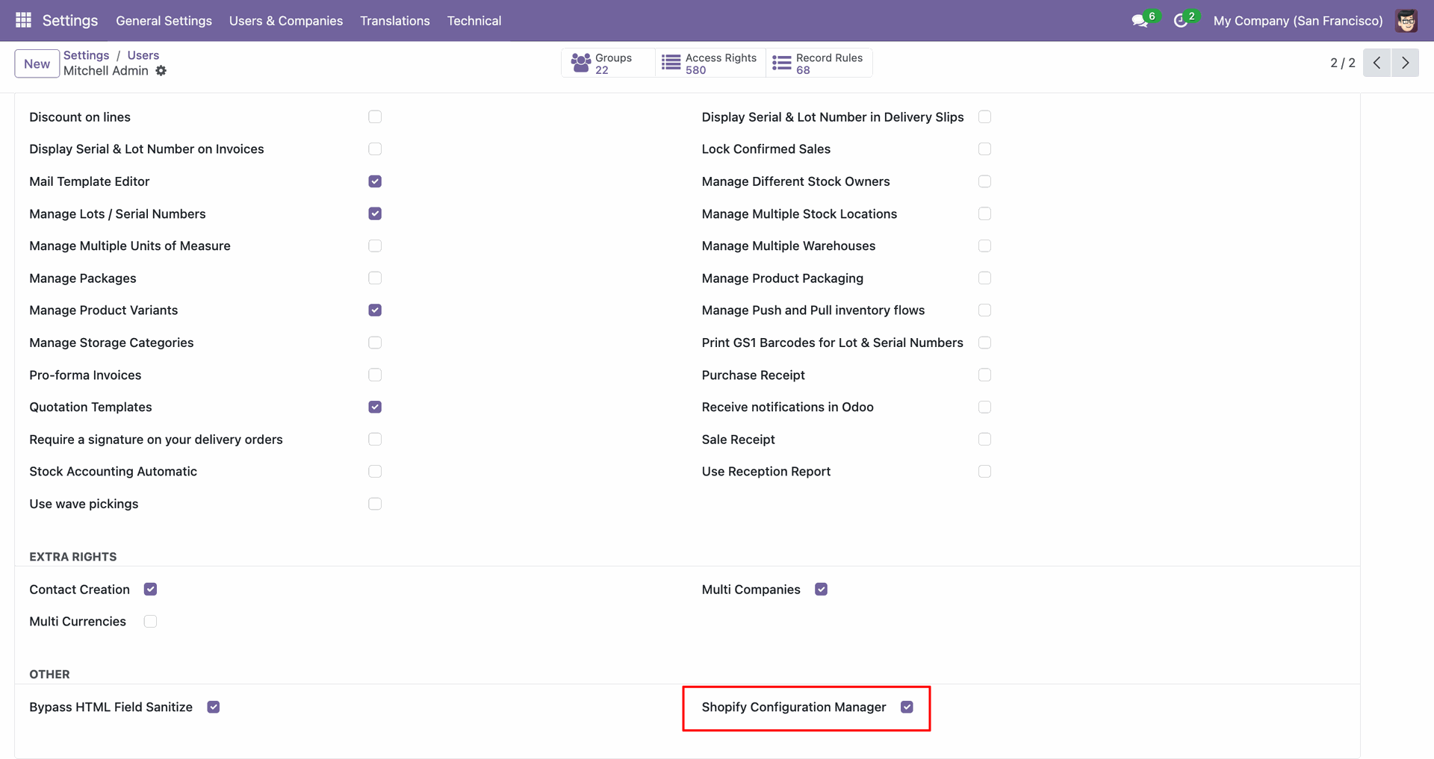Open Technical menu

point(474,21)
